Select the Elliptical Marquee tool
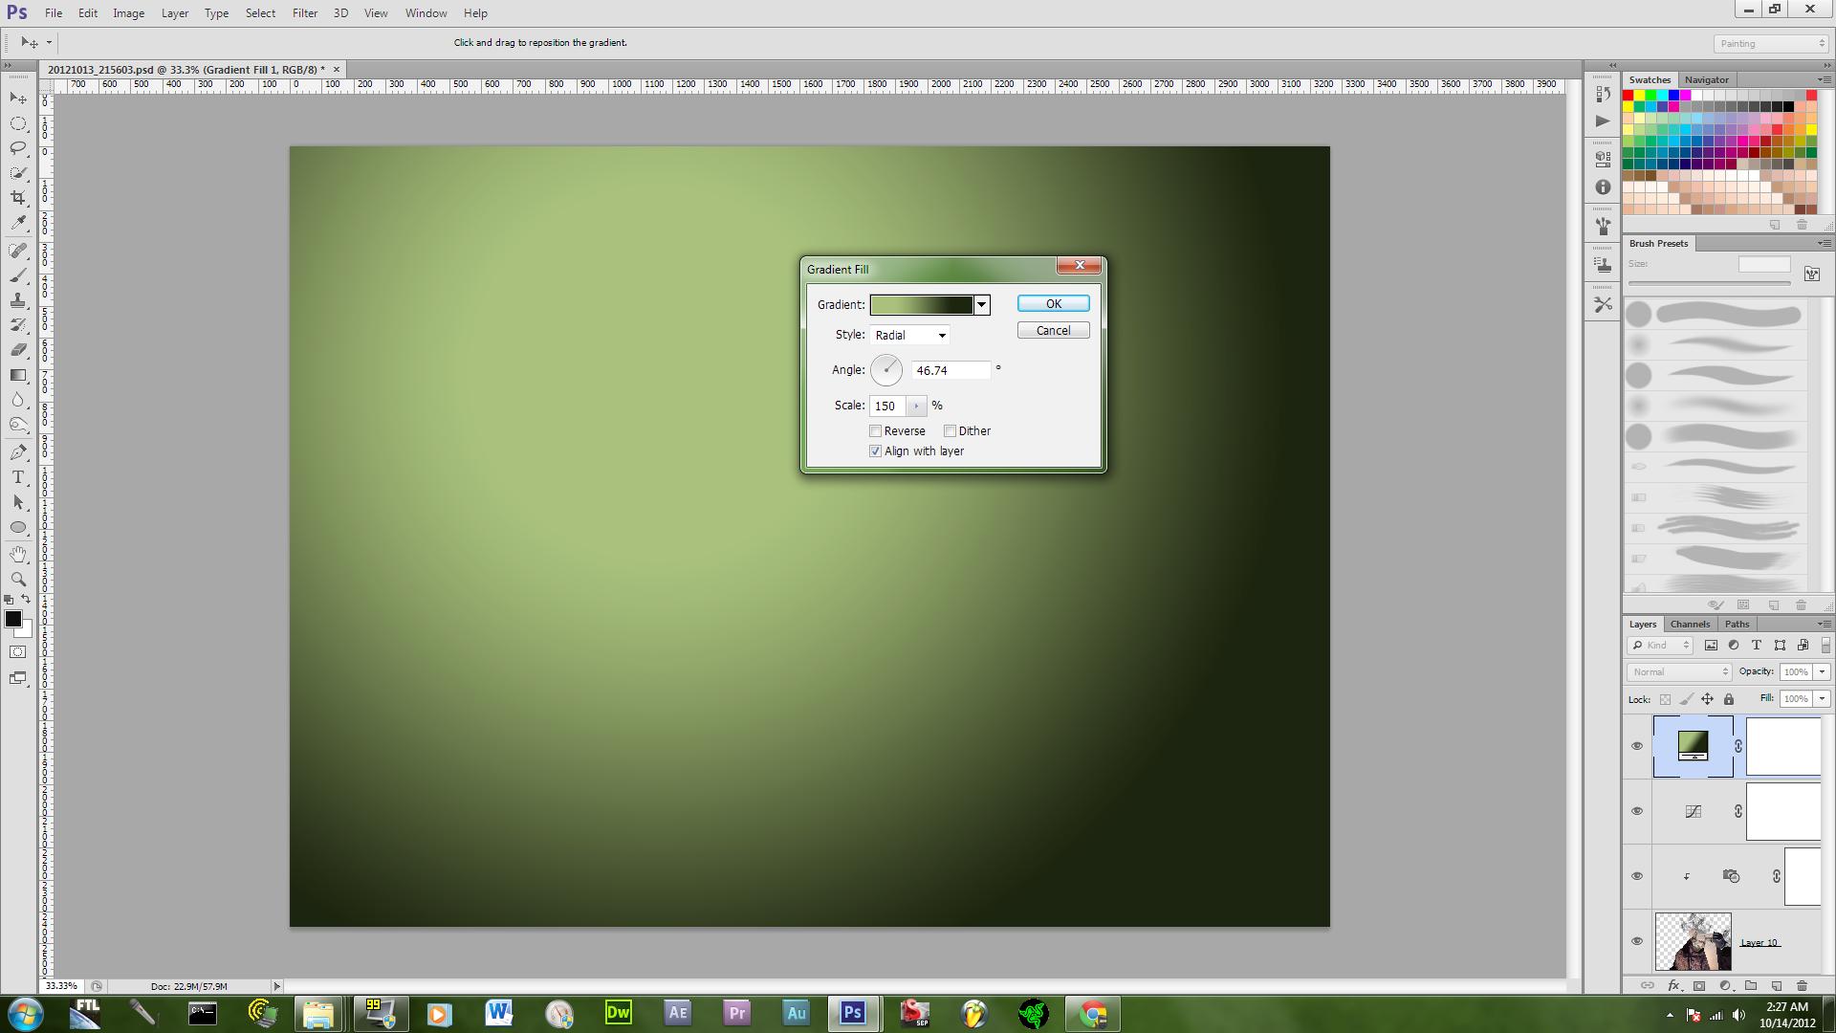 pos(18,123)
